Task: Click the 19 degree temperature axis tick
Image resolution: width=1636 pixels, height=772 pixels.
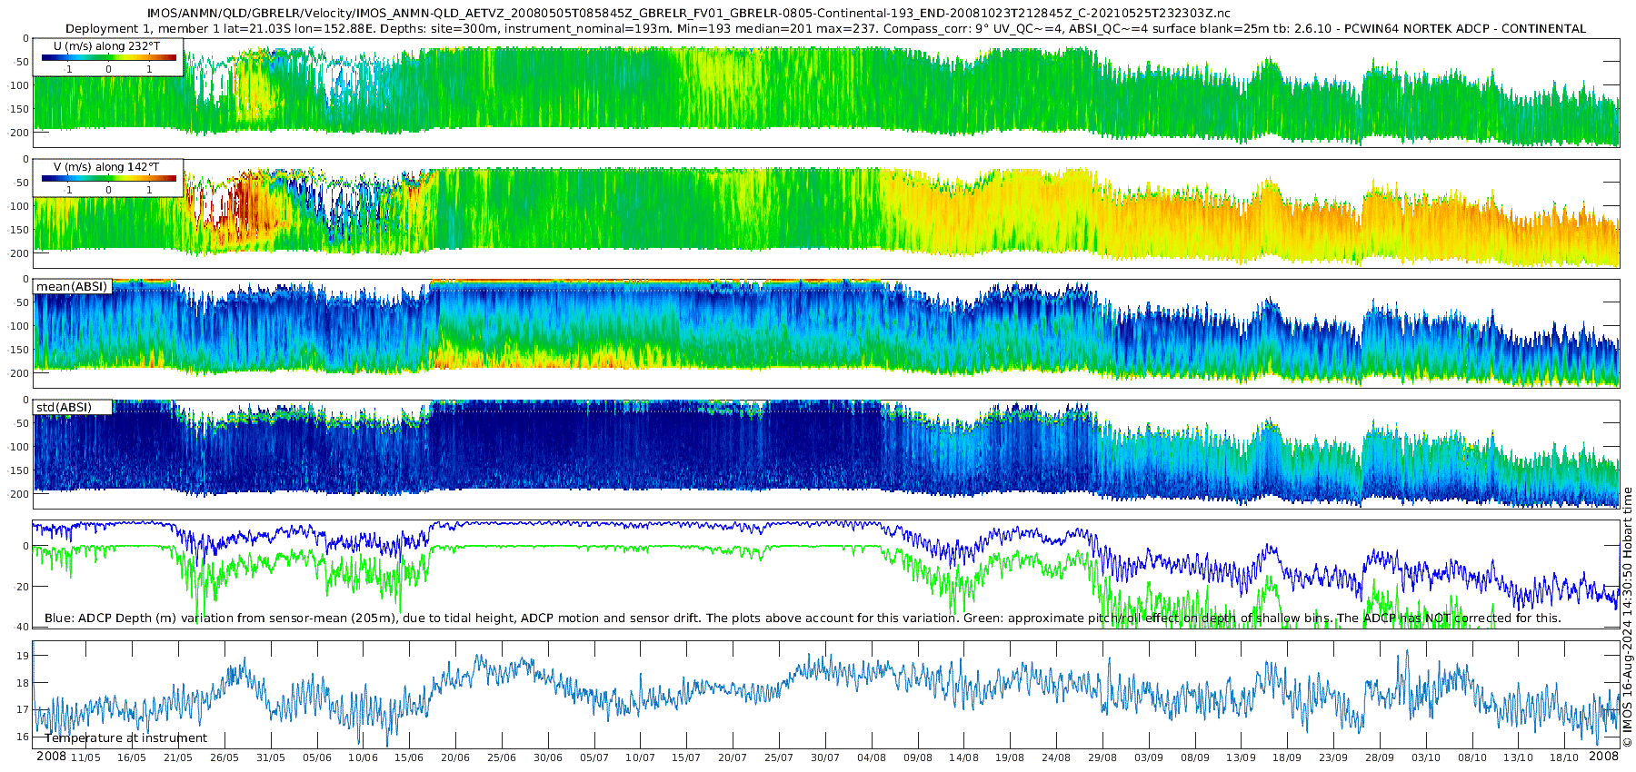Action: coord(23,655)
